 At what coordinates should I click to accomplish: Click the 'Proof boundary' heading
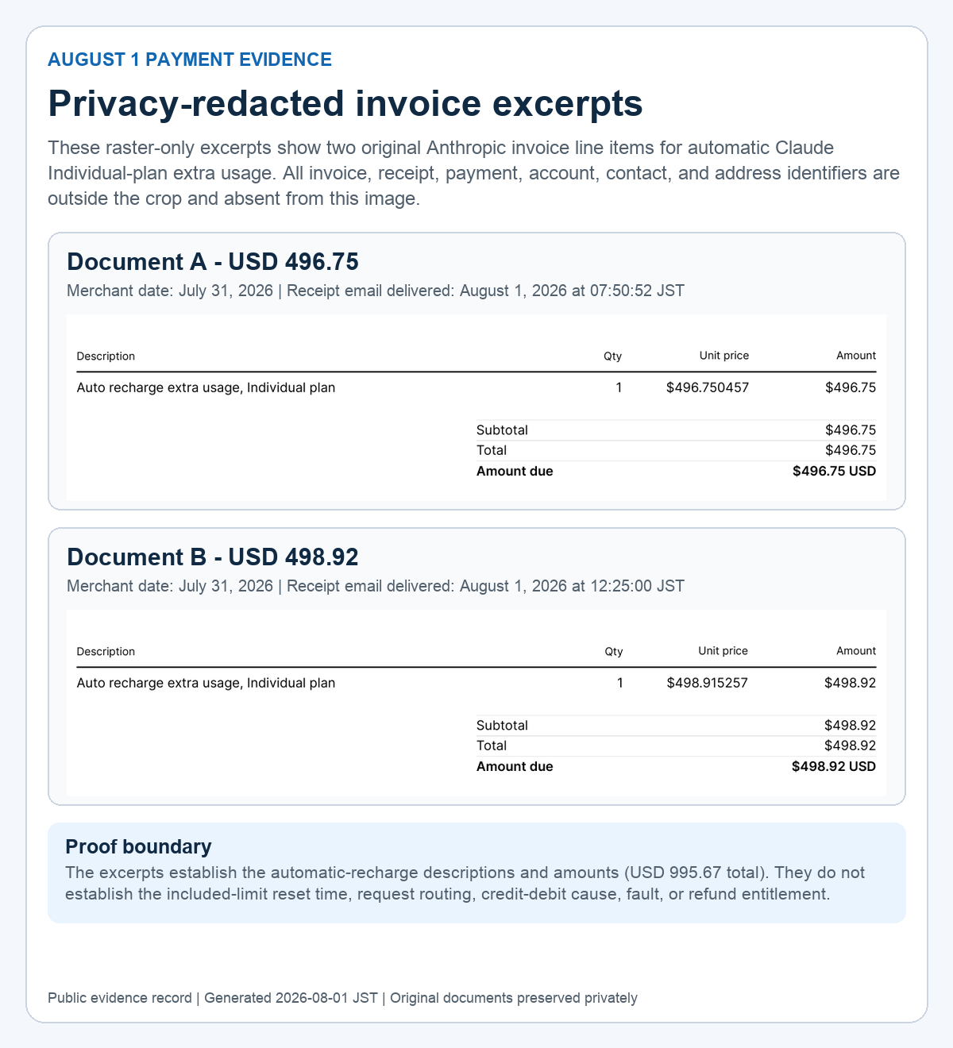pos(138,846)
